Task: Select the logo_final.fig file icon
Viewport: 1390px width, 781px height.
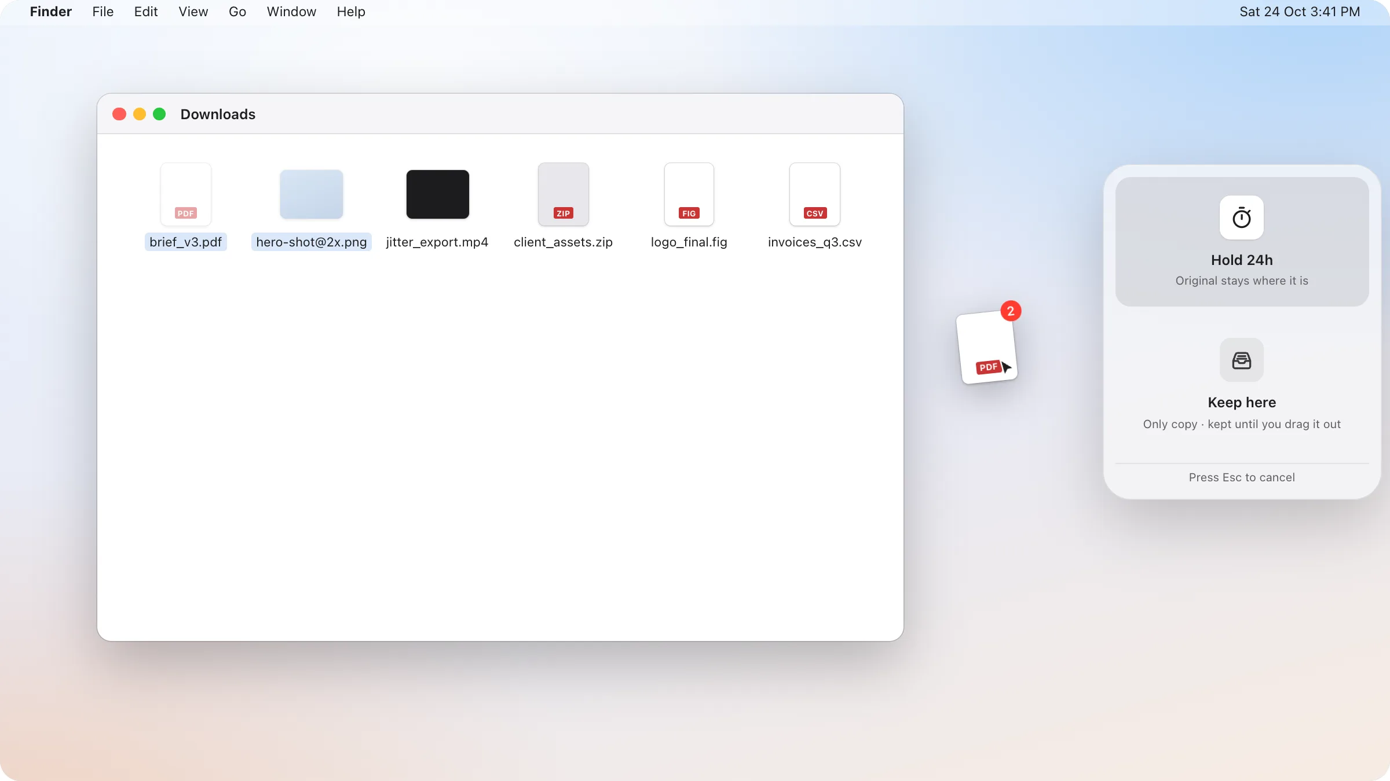Action: [689, 194]
